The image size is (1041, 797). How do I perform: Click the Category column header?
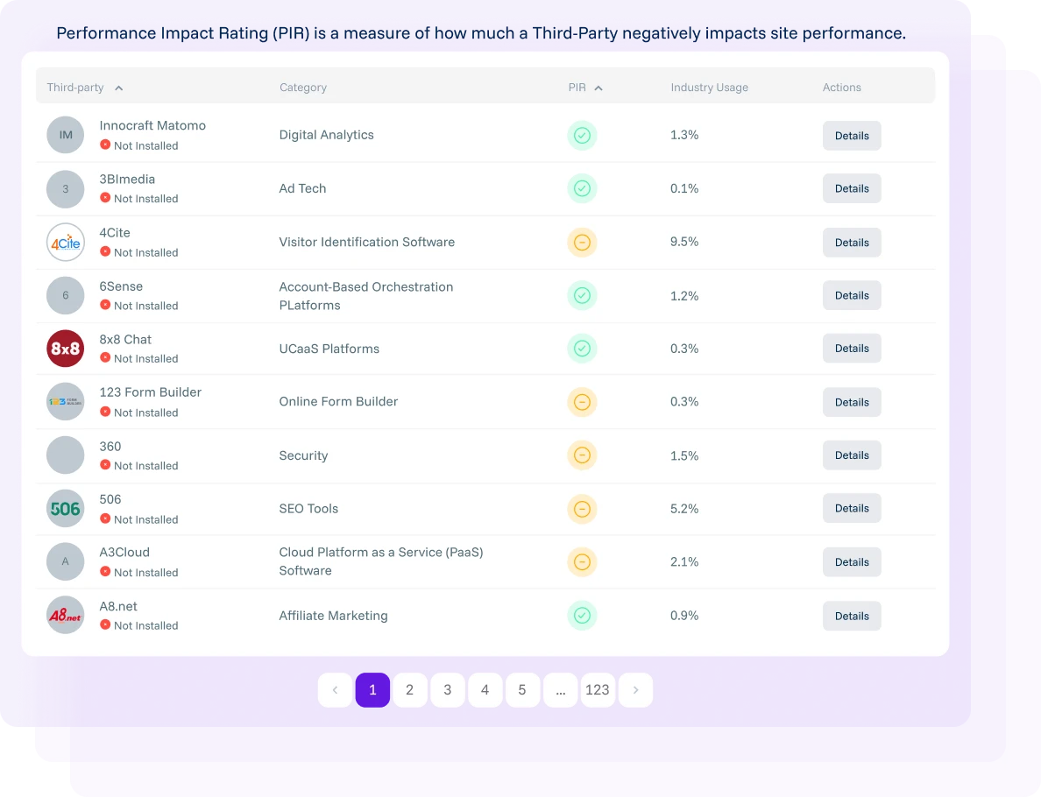[302, 87]
